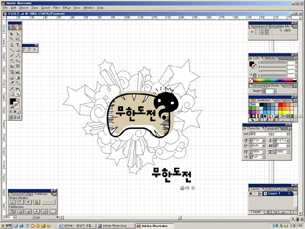Click the Divide pathfinder button
Image resolution: width=305 pixels, height=229 pixels.
(12, 211)
